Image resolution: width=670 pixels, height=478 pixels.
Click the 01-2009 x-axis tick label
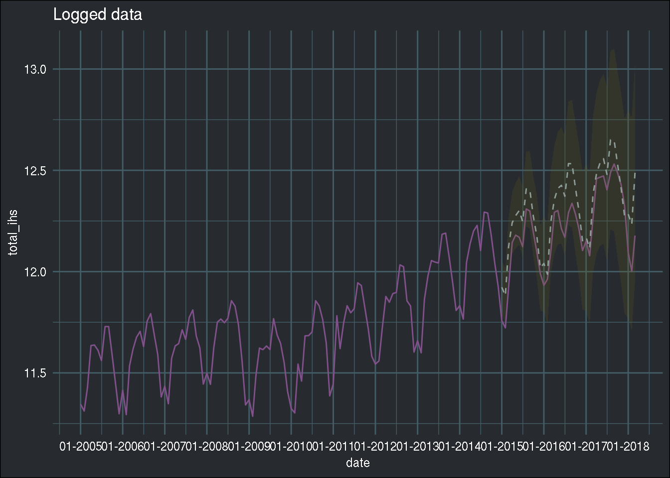(249, 447)
